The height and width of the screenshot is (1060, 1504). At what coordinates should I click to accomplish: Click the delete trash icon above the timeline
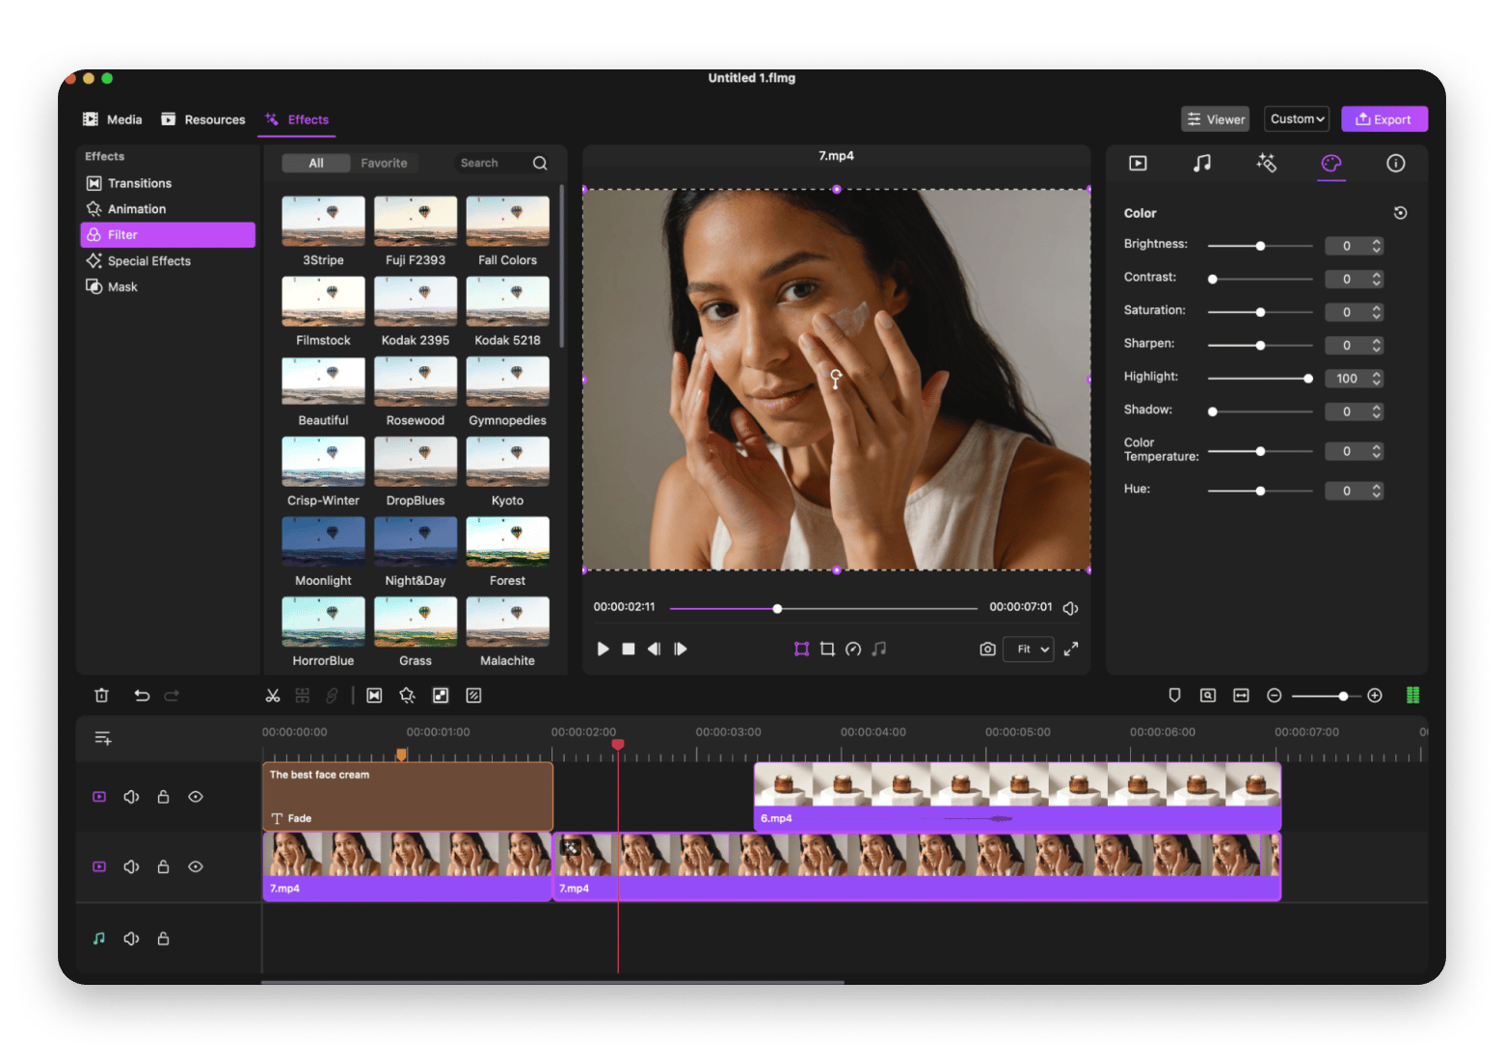[x=101, y=695]
